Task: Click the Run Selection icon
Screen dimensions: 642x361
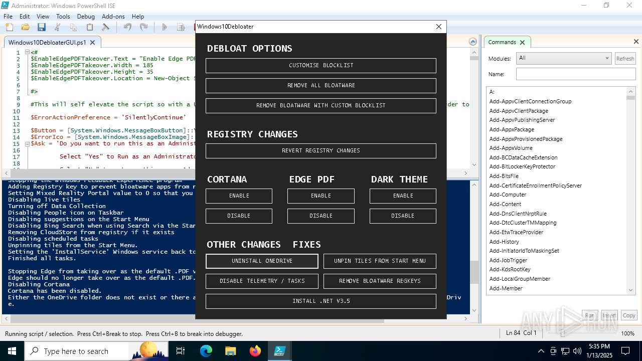Action: point(181,27)
